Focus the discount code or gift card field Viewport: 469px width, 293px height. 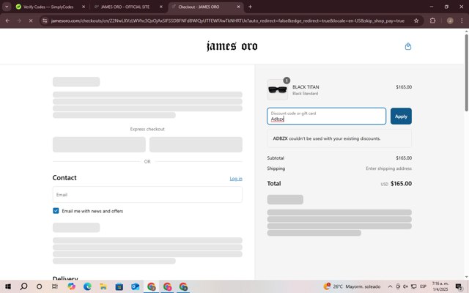326,116
